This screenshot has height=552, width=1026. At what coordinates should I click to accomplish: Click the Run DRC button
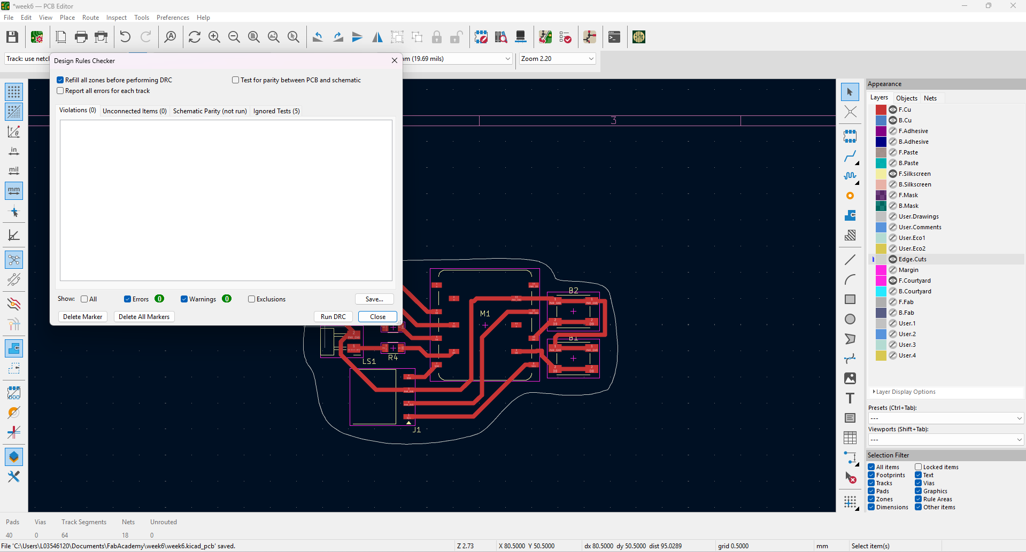click(x=333, y=317)
